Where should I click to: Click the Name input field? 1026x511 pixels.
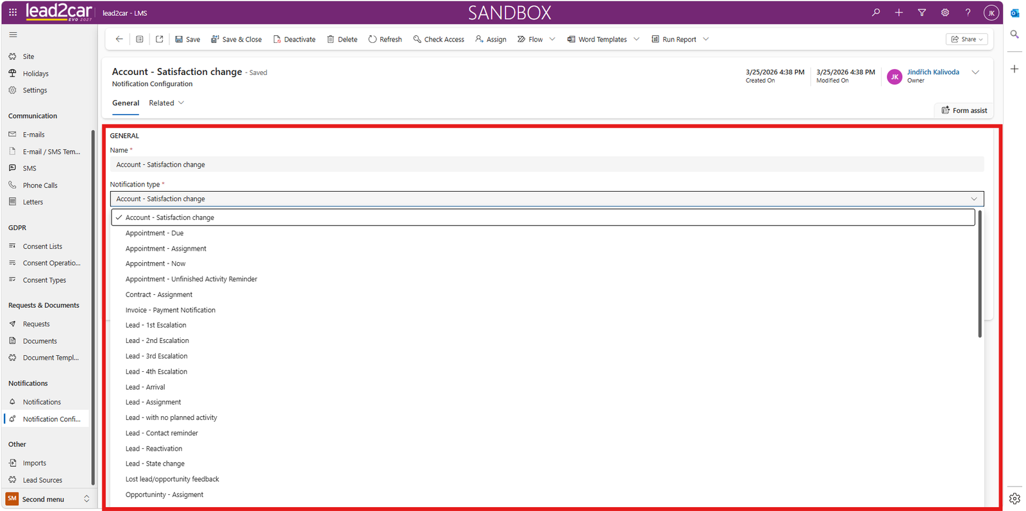547,165
